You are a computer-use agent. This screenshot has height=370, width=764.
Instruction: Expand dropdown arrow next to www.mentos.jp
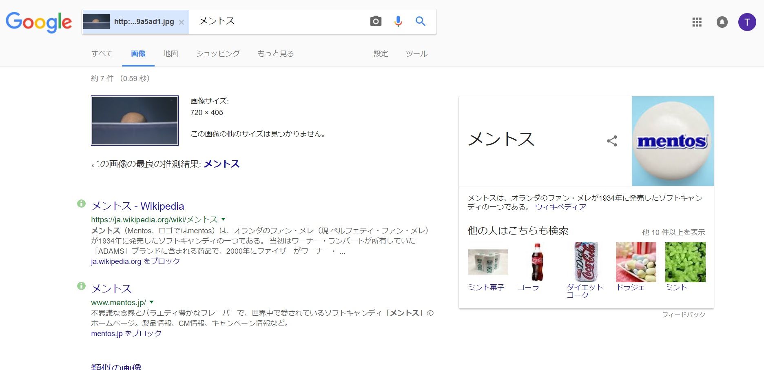click(152, 302)
